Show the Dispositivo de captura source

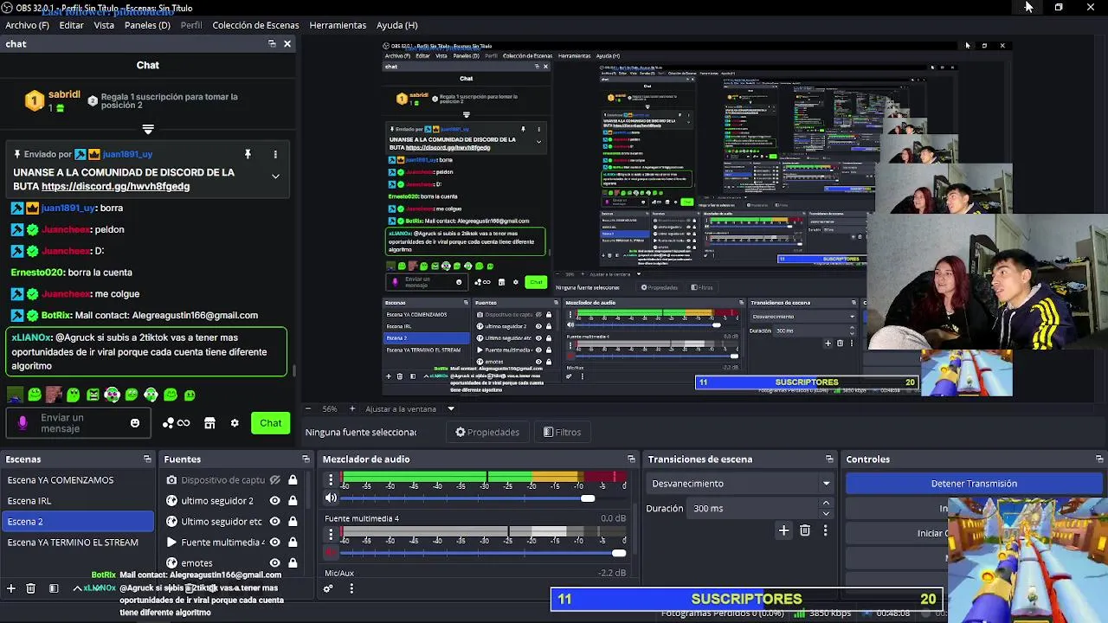[x=274, y=480]
